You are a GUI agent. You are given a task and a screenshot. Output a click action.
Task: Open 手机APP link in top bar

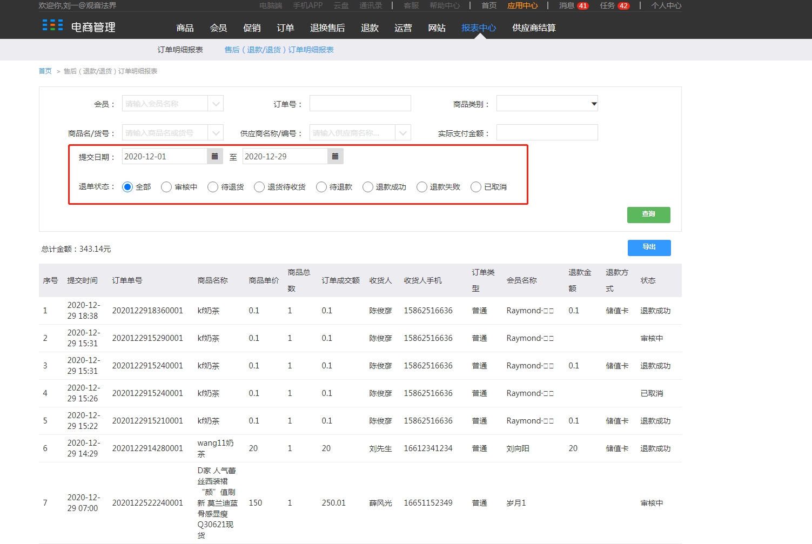(308, 5)
